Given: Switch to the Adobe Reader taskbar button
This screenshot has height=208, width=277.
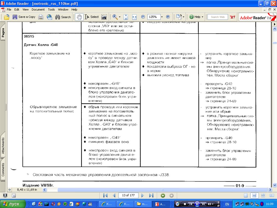Looking at the screenshot, I should [x=161, y=204].
